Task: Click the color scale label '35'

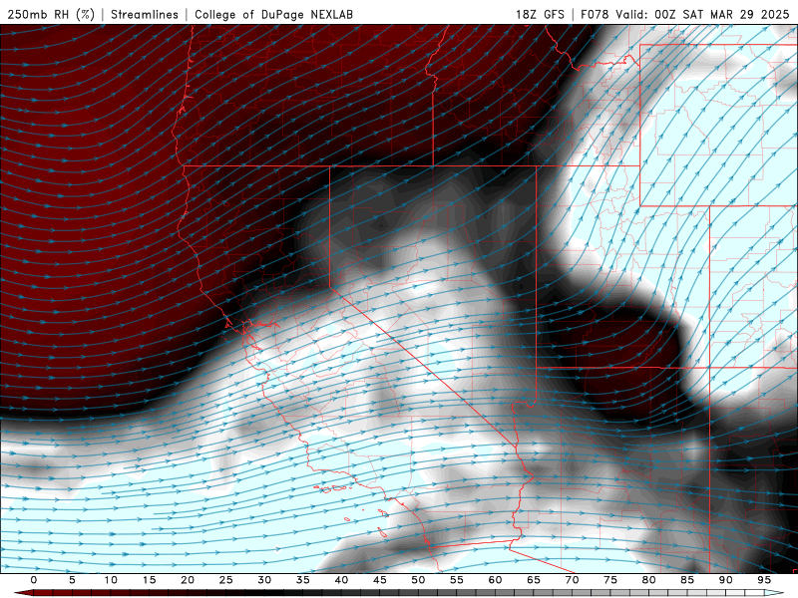Action: pyautogui.click(x=303, y=580)
